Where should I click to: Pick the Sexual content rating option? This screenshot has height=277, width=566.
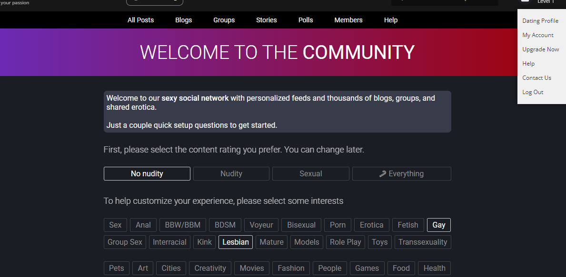tap(310, 174)
